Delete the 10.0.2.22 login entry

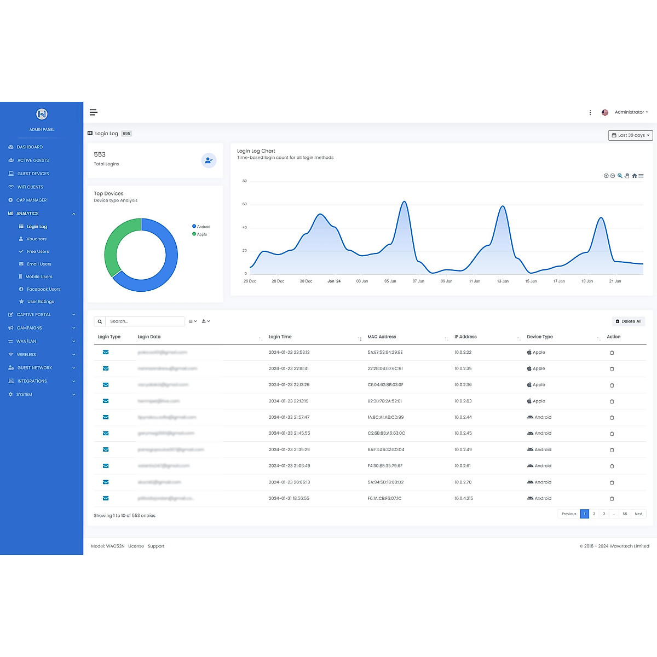click(612, 353)
